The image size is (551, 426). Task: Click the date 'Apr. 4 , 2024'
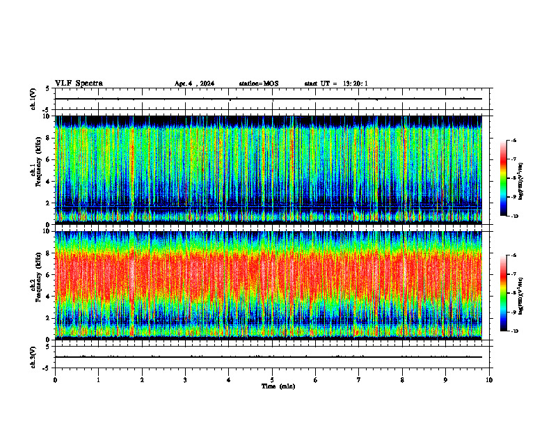click(x=194, y=84)
